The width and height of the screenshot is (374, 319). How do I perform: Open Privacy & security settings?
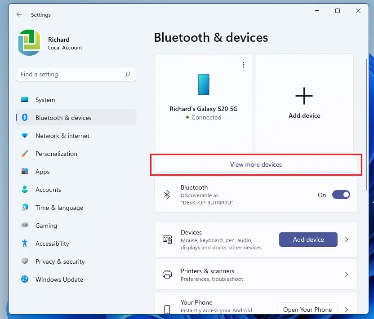click(x=76, y=261)
